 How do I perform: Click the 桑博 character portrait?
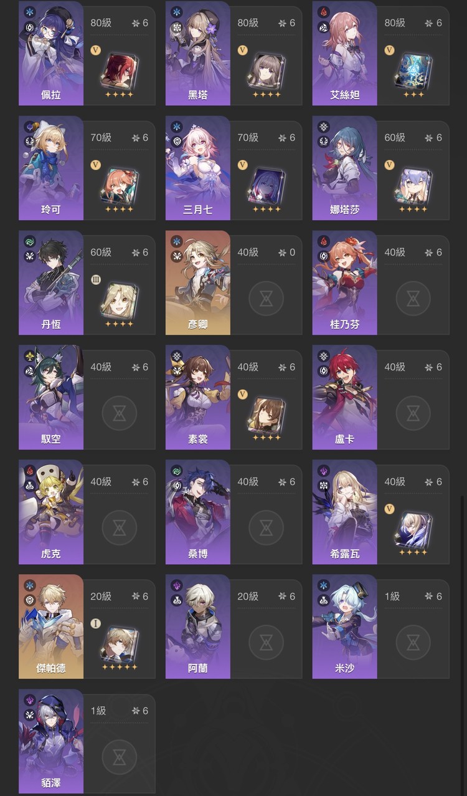coord(198,512)
